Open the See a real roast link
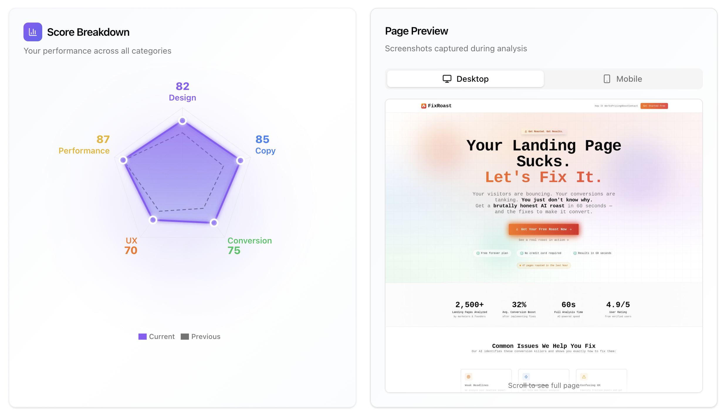This screenshot has width=724, height=416. [x=543, y=240]
